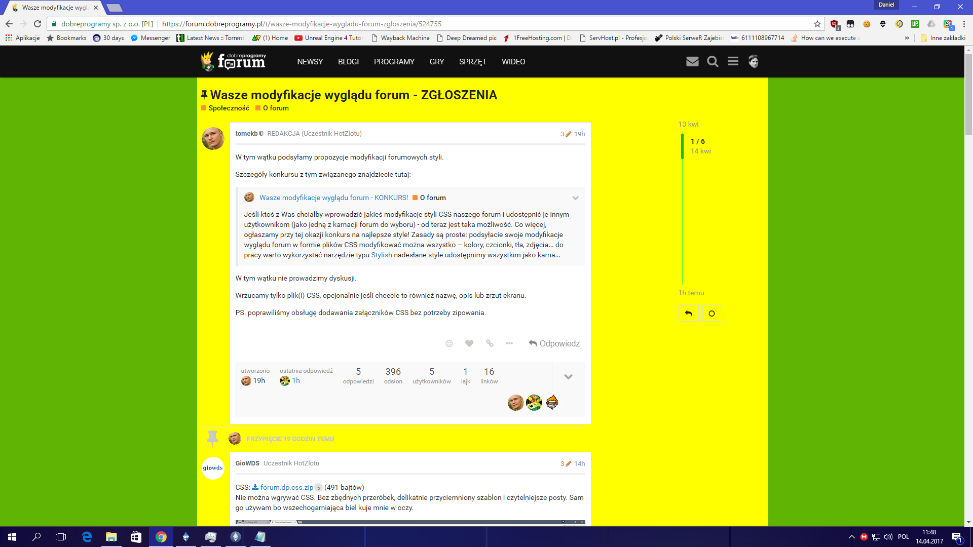
Task: Open GioWDS's avatar thumbnail
Action: pos(213,468)
